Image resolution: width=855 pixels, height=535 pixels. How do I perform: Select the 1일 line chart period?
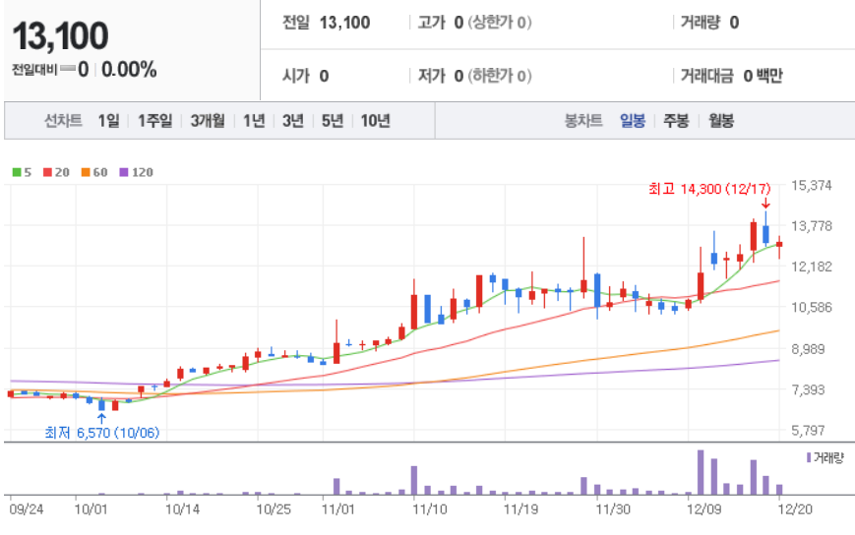point(108,120)
